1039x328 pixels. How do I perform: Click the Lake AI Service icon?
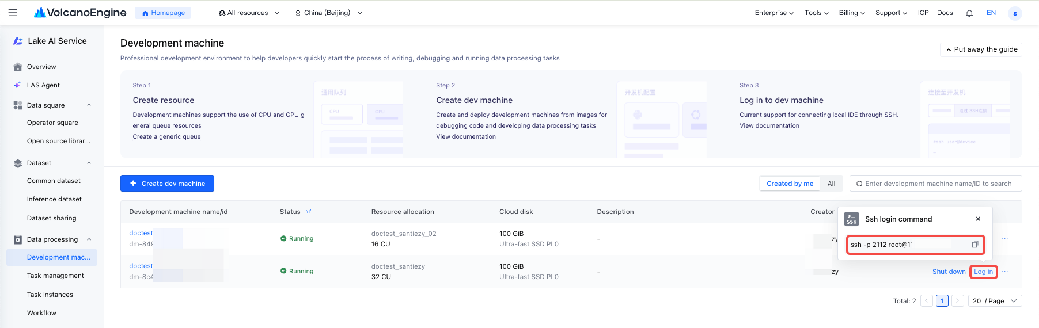tap(18, 41)
